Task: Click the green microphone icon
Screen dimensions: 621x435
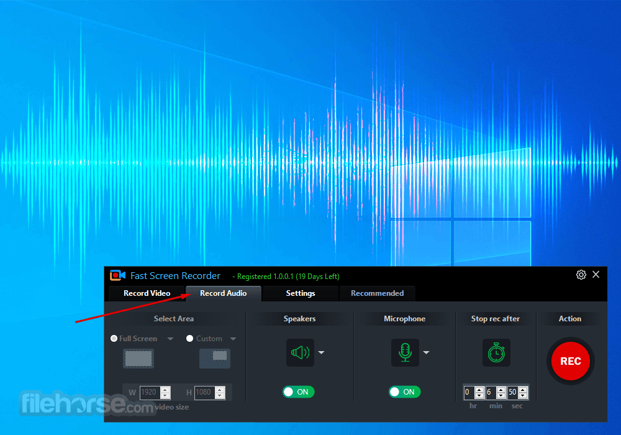Action: click(405, 352)
